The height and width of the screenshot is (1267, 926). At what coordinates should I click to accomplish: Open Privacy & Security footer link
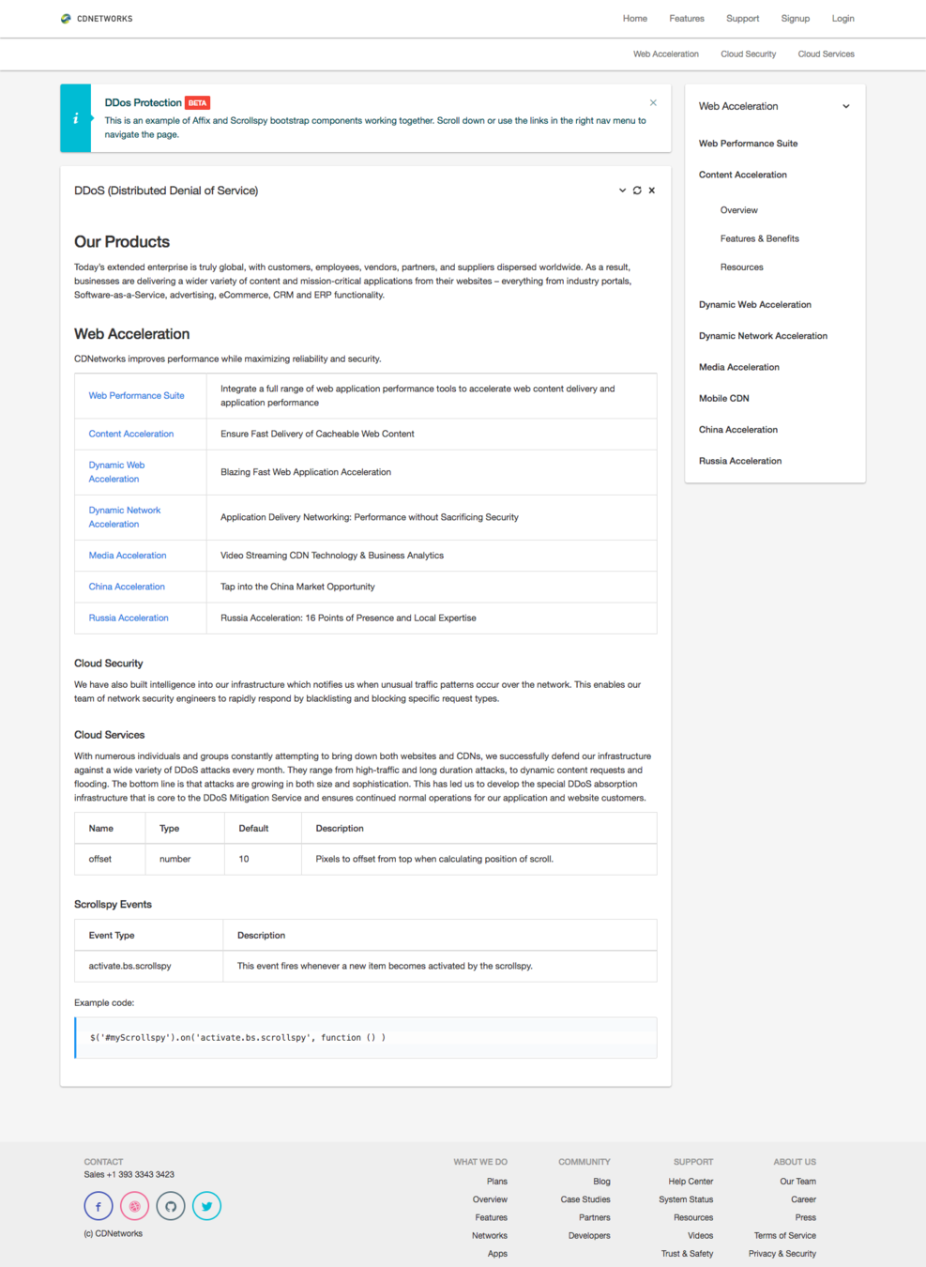782,1254
